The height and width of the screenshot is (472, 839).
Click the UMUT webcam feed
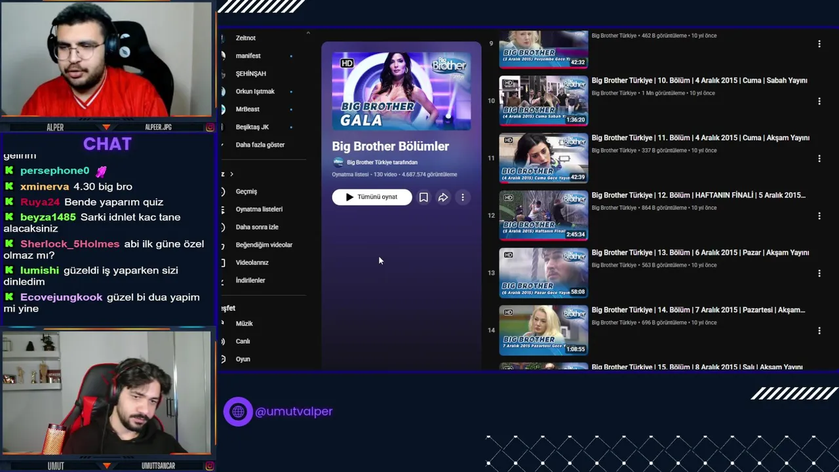coord(106,392)
